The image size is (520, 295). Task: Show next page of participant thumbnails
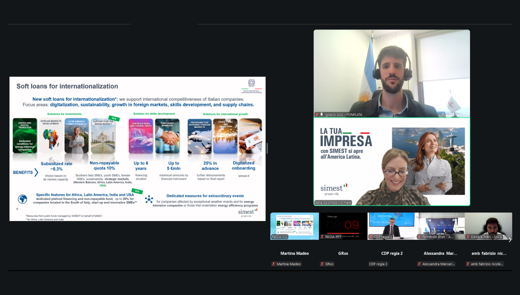[x=510, y=239]
